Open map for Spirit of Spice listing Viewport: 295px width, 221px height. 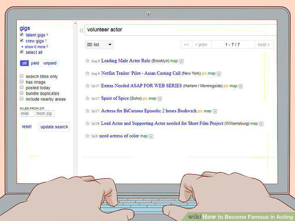pos(152,98)
